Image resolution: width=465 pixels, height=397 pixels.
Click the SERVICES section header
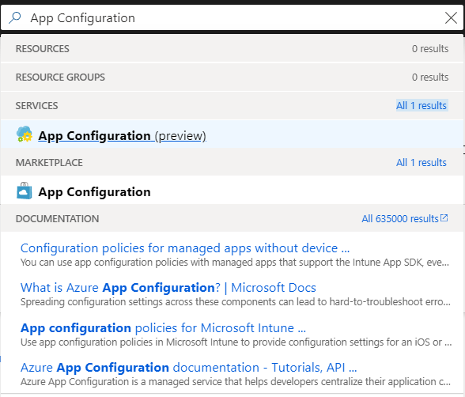[36, 105]
